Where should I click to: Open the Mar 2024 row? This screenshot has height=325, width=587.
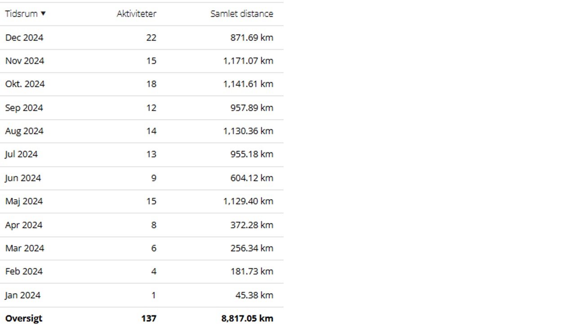(25, 248)
